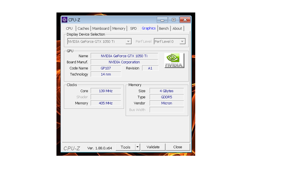Click the CPU-Z title bar text

74,20
